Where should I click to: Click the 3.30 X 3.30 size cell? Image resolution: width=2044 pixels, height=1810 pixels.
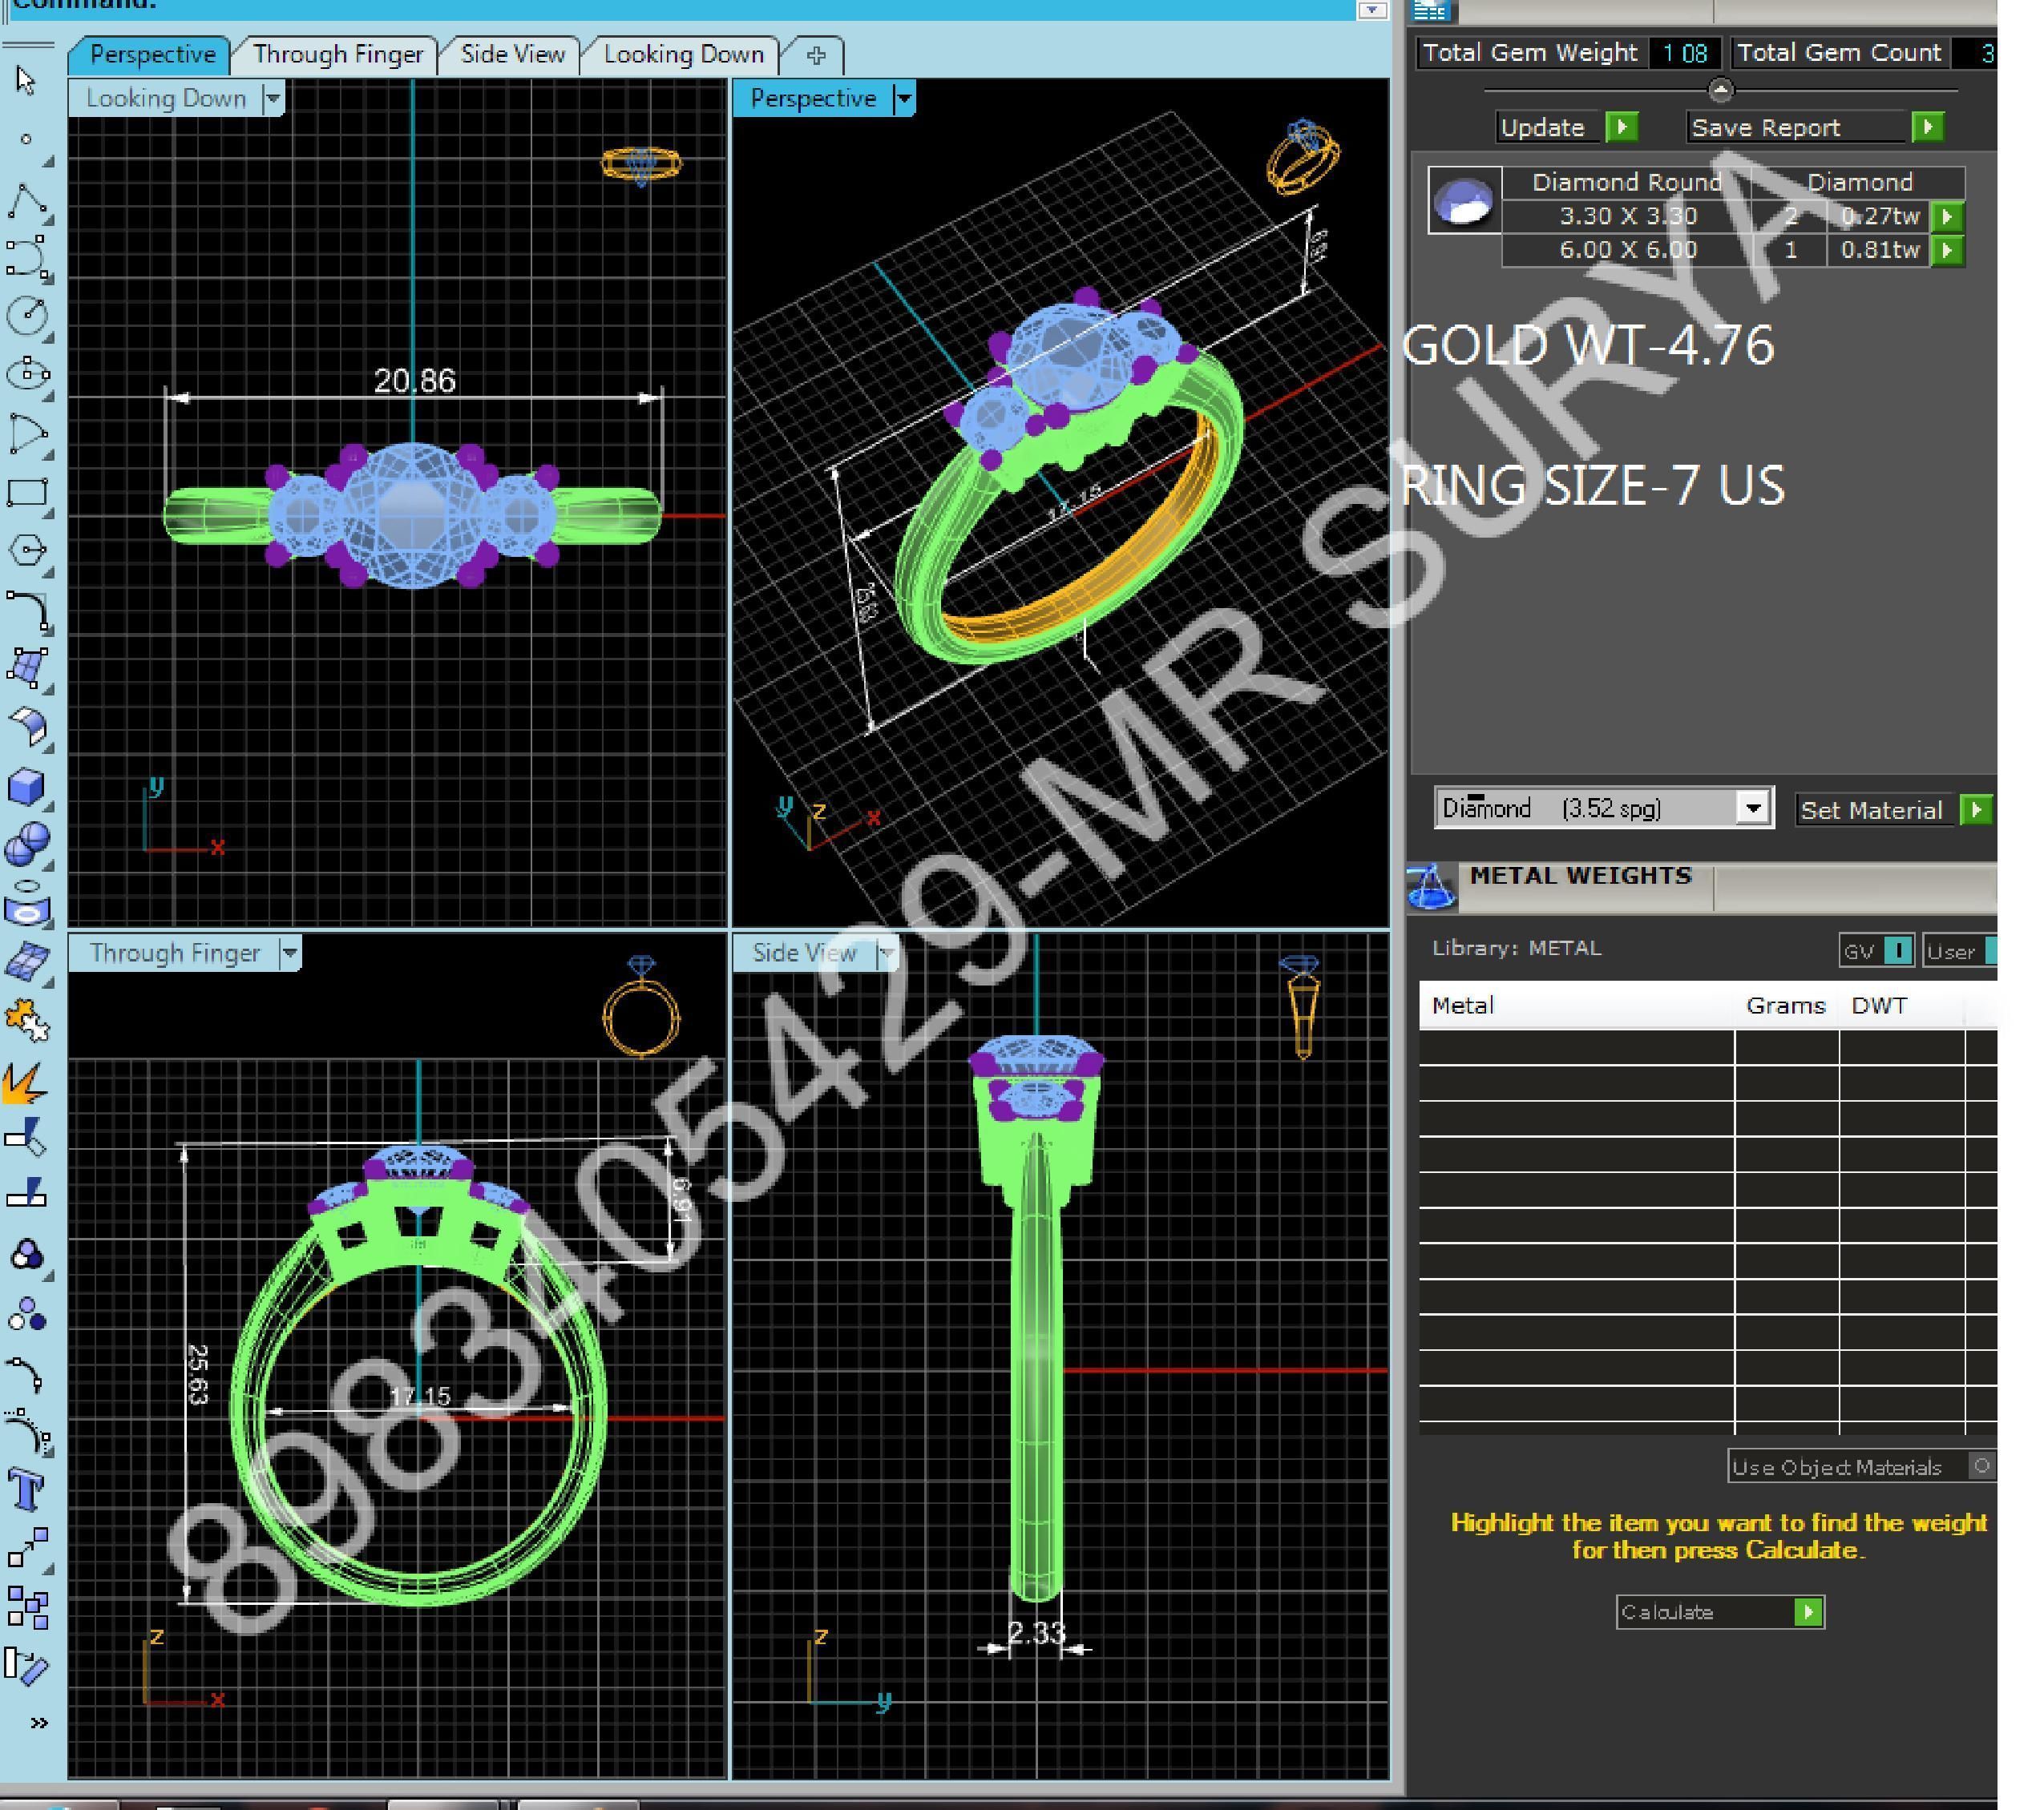(x=1628, y=216)
